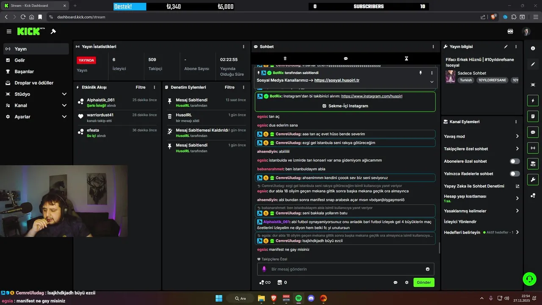Click the Sekme-İçi Instagram button
The image size is (542, 305).
coord(345,106)
